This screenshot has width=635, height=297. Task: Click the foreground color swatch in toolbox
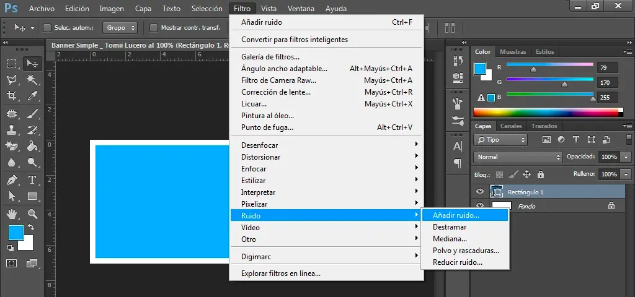(16, 233)
